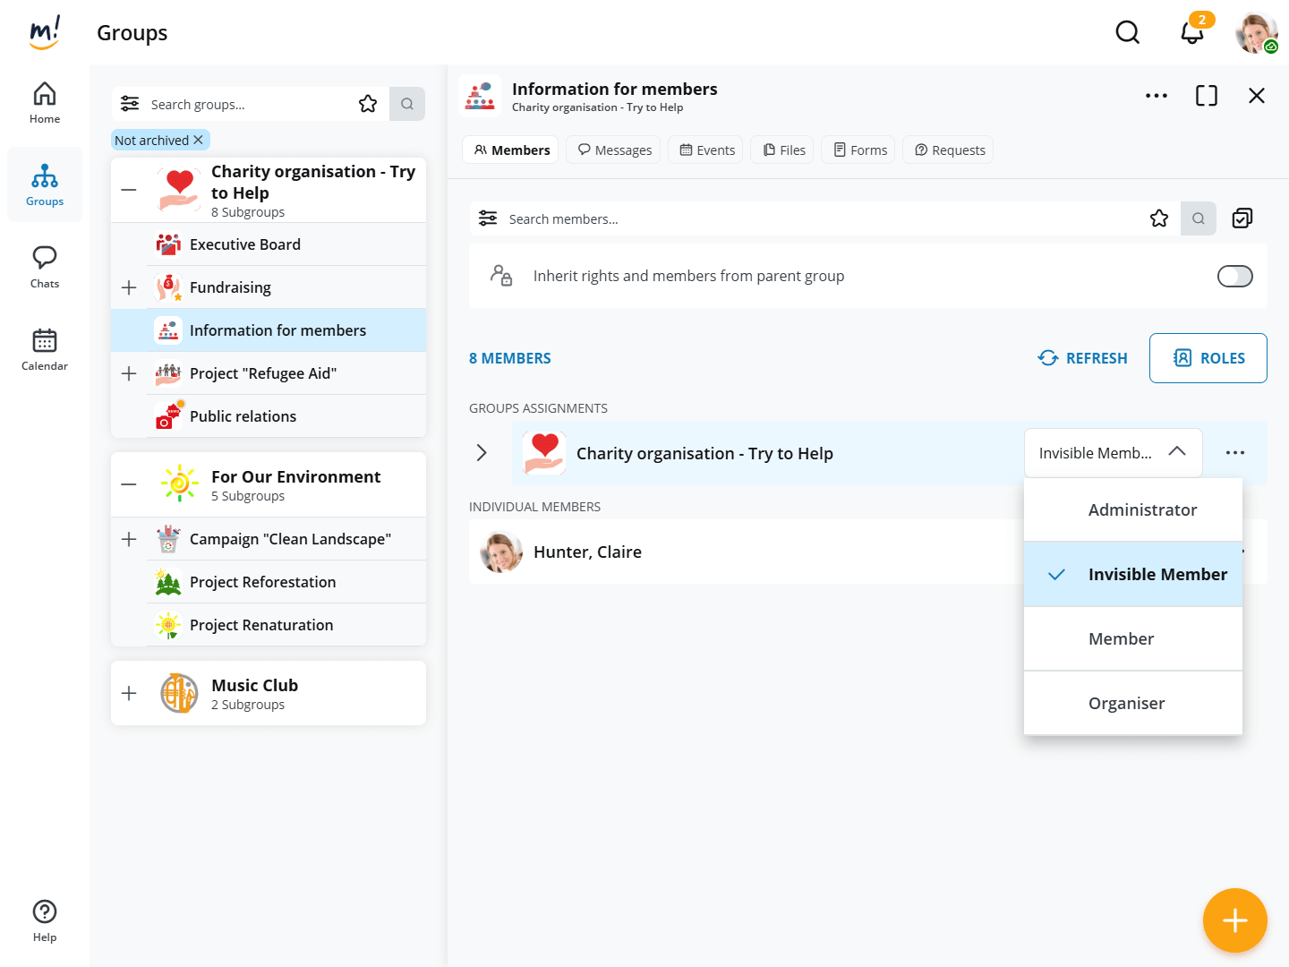Expand Charity organisation group assignment row
The height and width of the screenshot is (967, 1289).
pos(482,453)
